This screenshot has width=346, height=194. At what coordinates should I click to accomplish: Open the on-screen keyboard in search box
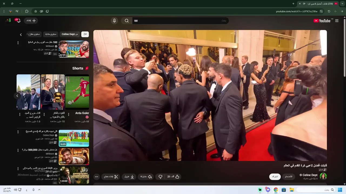point(136,21)
